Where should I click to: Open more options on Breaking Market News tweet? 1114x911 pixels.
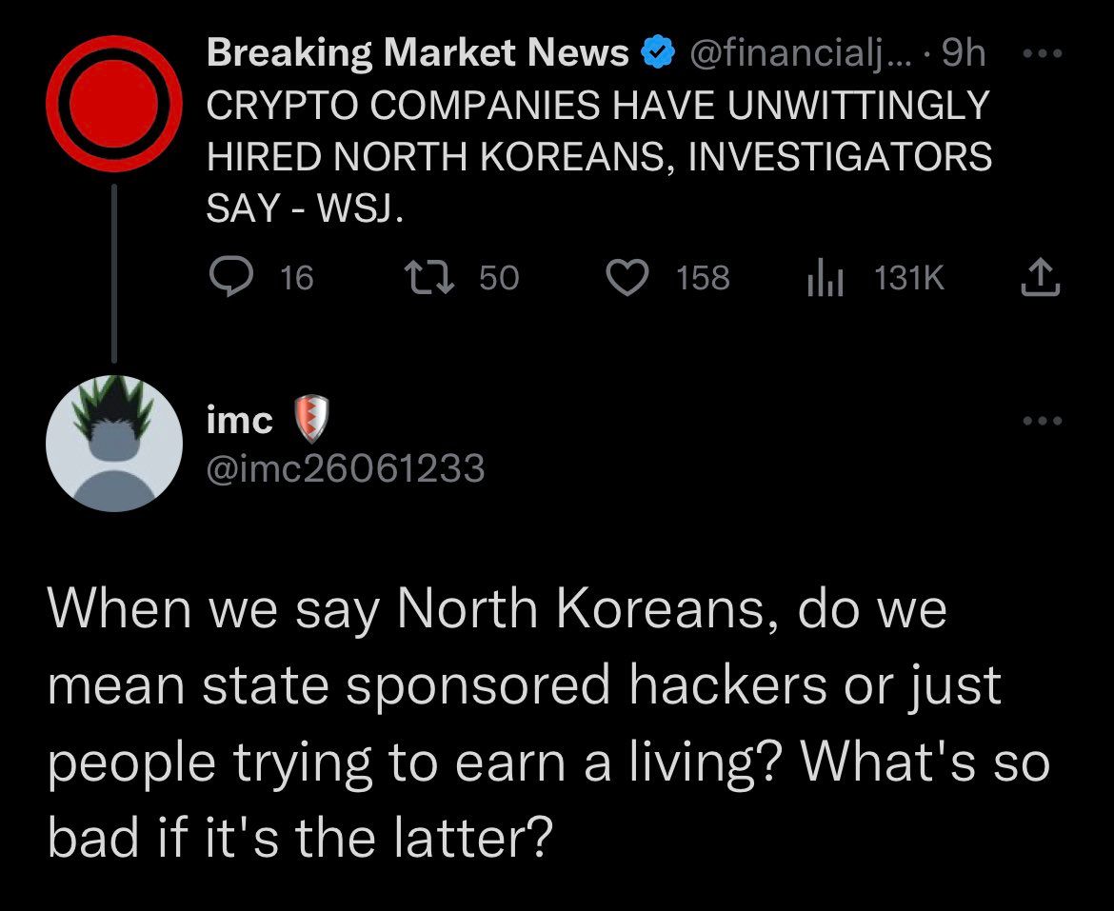point(1041,54)
